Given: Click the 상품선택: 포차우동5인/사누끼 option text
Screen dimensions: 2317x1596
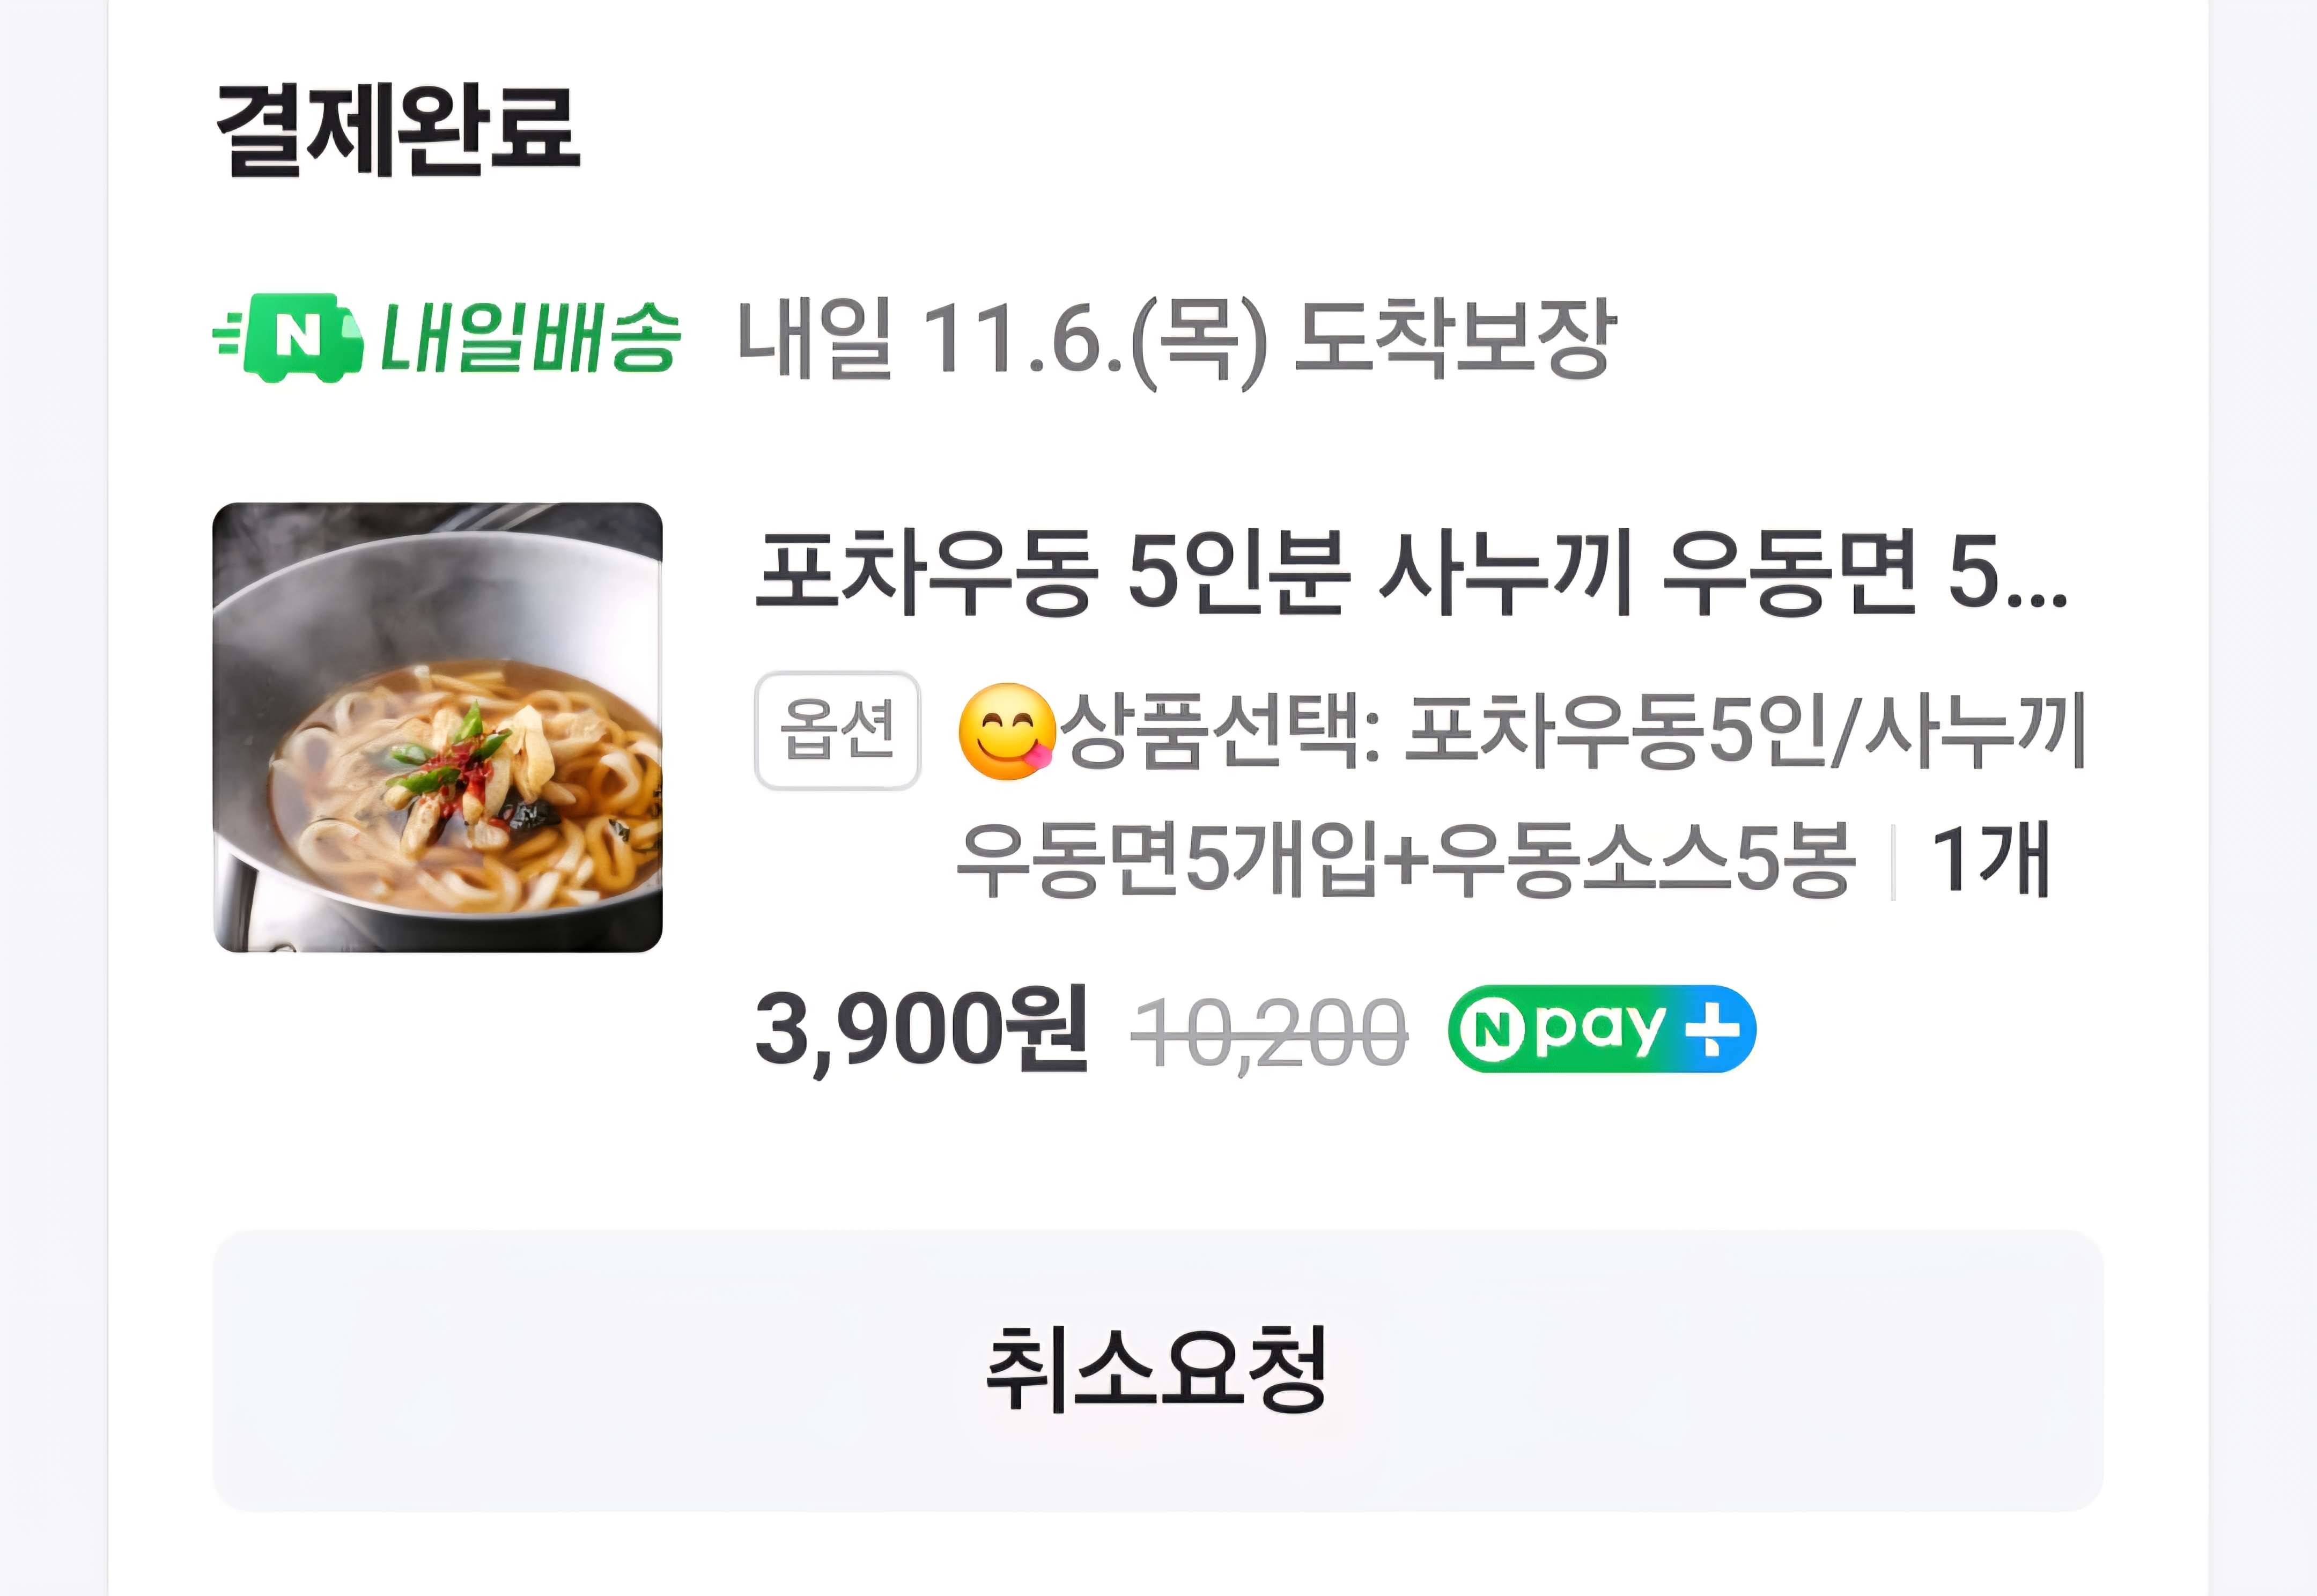Looking at the screenshot, I should 1572,731.
